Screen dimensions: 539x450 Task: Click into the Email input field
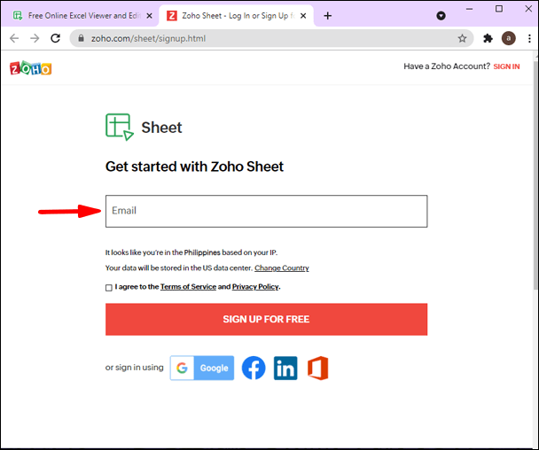click(x=267, y=211)
